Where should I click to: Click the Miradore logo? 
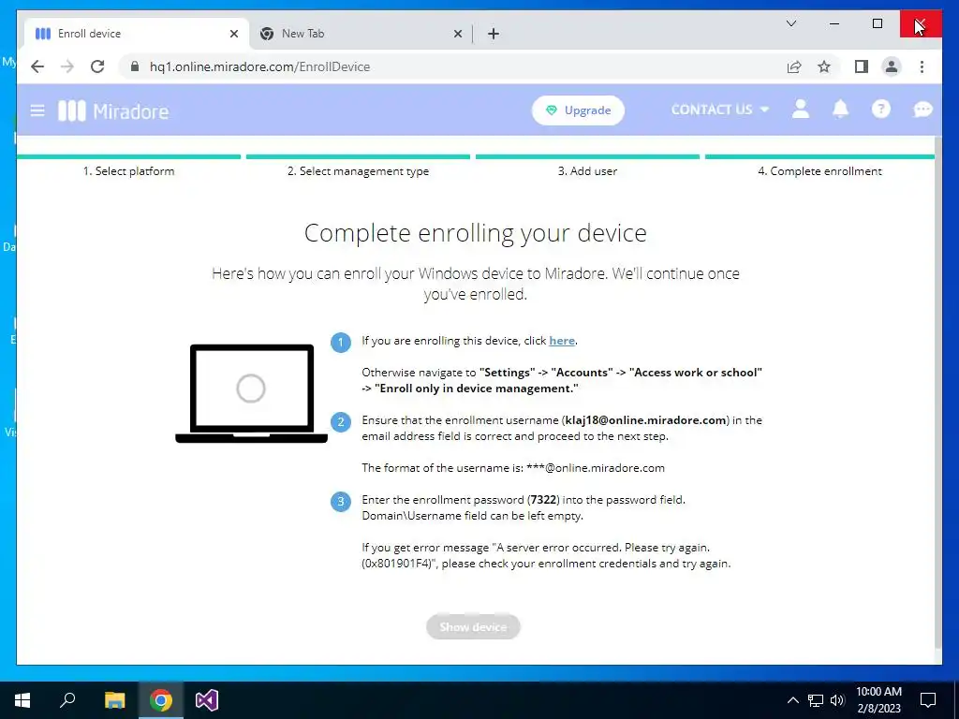click(113, 111)
